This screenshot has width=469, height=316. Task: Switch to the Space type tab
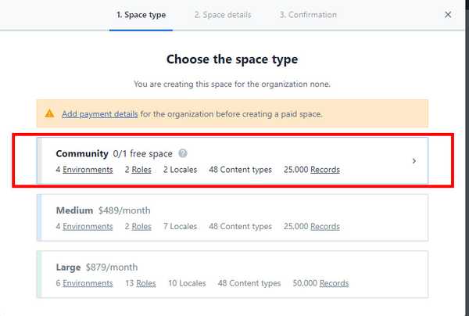(141, 15)
